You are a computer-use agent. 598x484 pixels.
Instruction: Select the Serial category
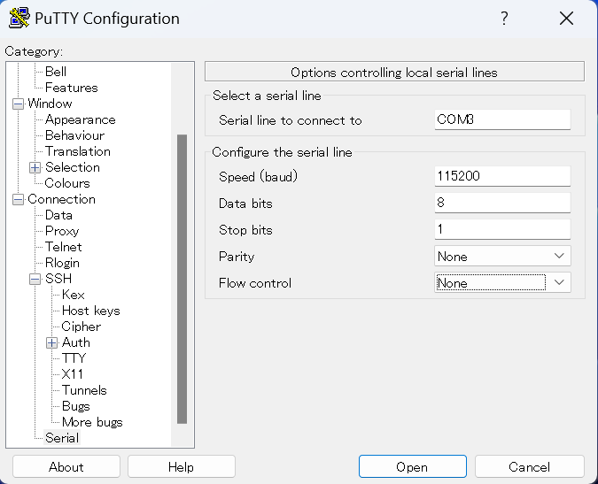tap(62, 438)
